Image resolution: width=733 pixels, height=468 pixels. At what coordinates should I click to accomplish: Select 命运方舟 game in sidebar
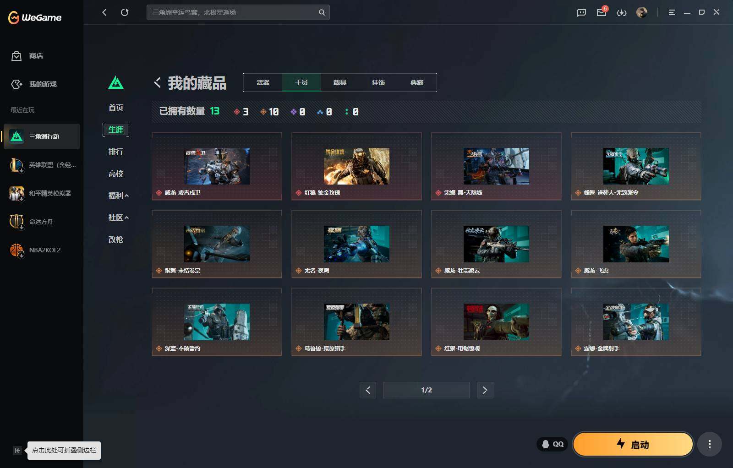pos(42,222)
